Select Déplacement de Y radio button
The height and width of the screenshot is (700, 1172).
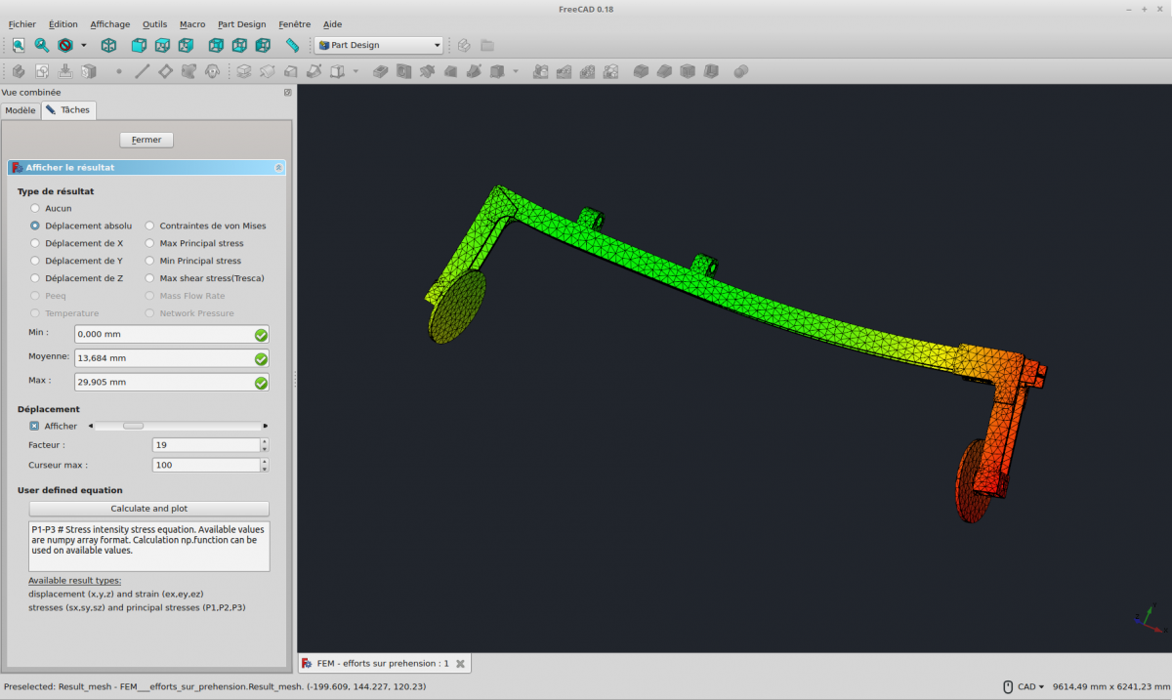35,261
